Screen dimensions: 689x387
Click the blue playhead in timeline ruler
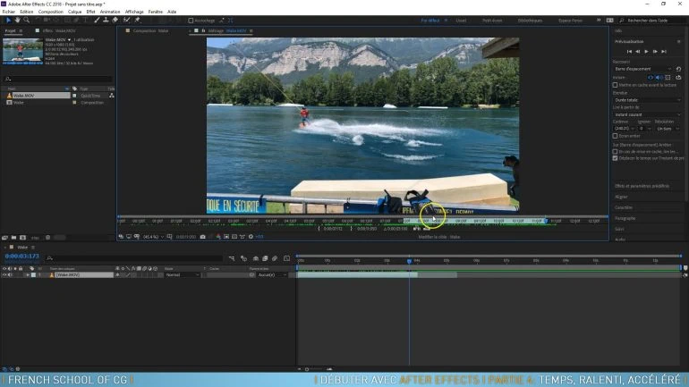click(x=409, y=260)
